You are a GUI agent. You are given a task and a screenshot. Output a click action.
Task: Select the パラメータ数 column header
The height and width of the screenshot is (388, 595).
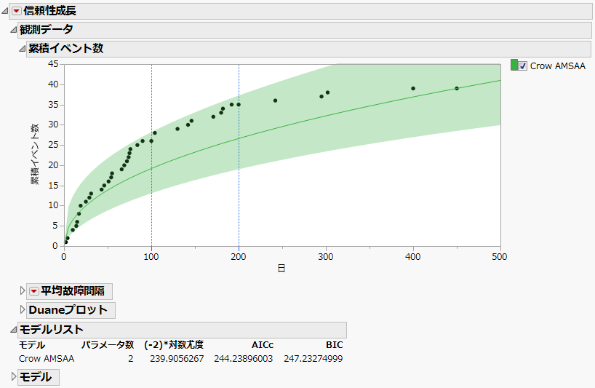click(108, 345)
